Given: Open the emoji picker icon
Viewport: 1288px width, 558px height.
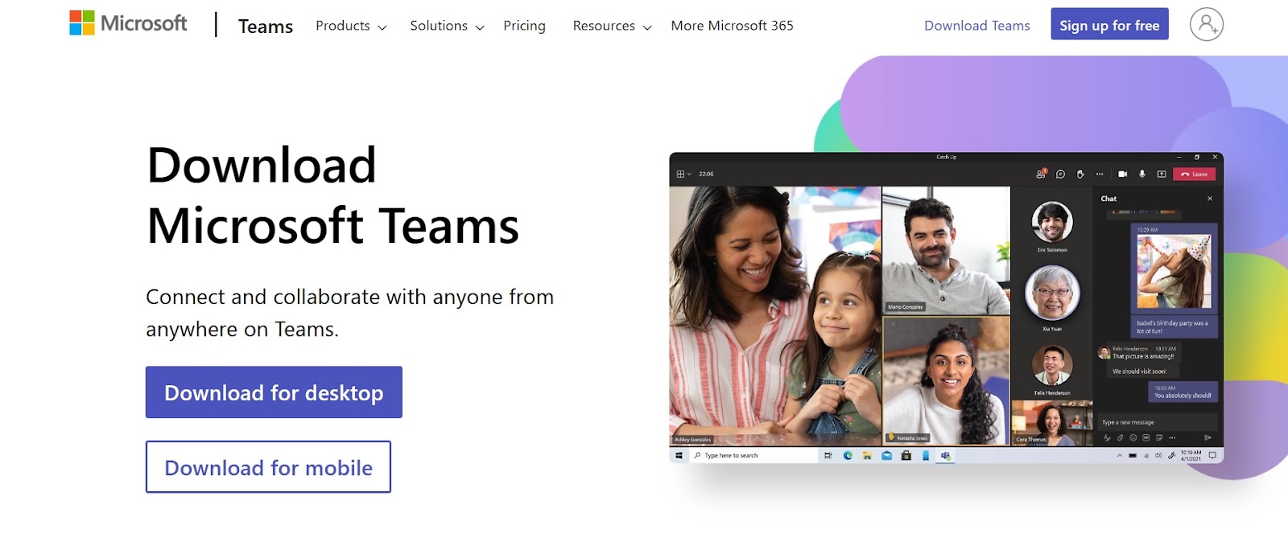Looking at the screenshot, I should click(1133, 437).
